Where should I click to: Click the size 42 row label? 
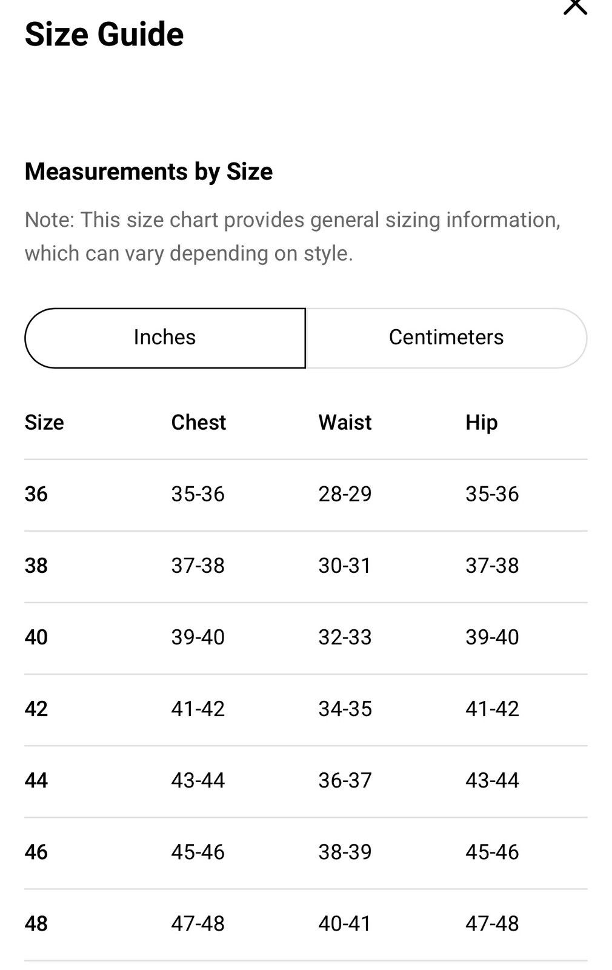(x=36, y=709)
